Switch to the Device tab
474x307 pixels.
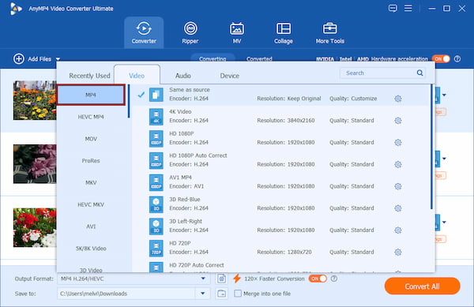click(229, 76)
